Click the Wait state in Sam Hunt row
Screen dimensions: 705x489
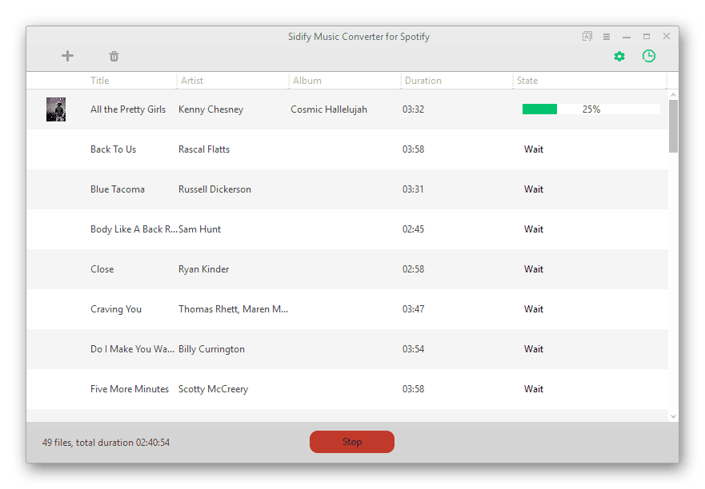534,229
